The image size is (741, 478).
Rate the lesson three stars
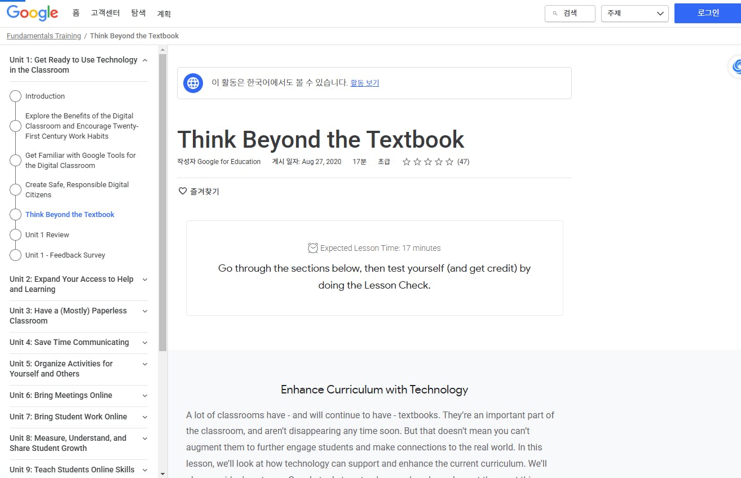427,162
